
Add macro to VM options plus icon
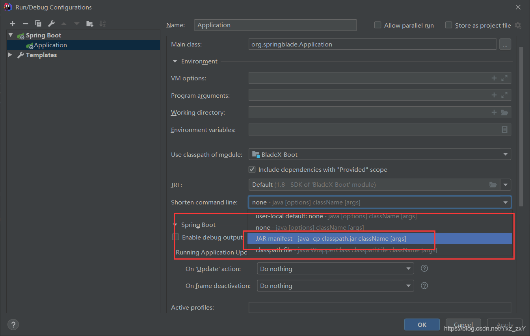coord(494,78)
